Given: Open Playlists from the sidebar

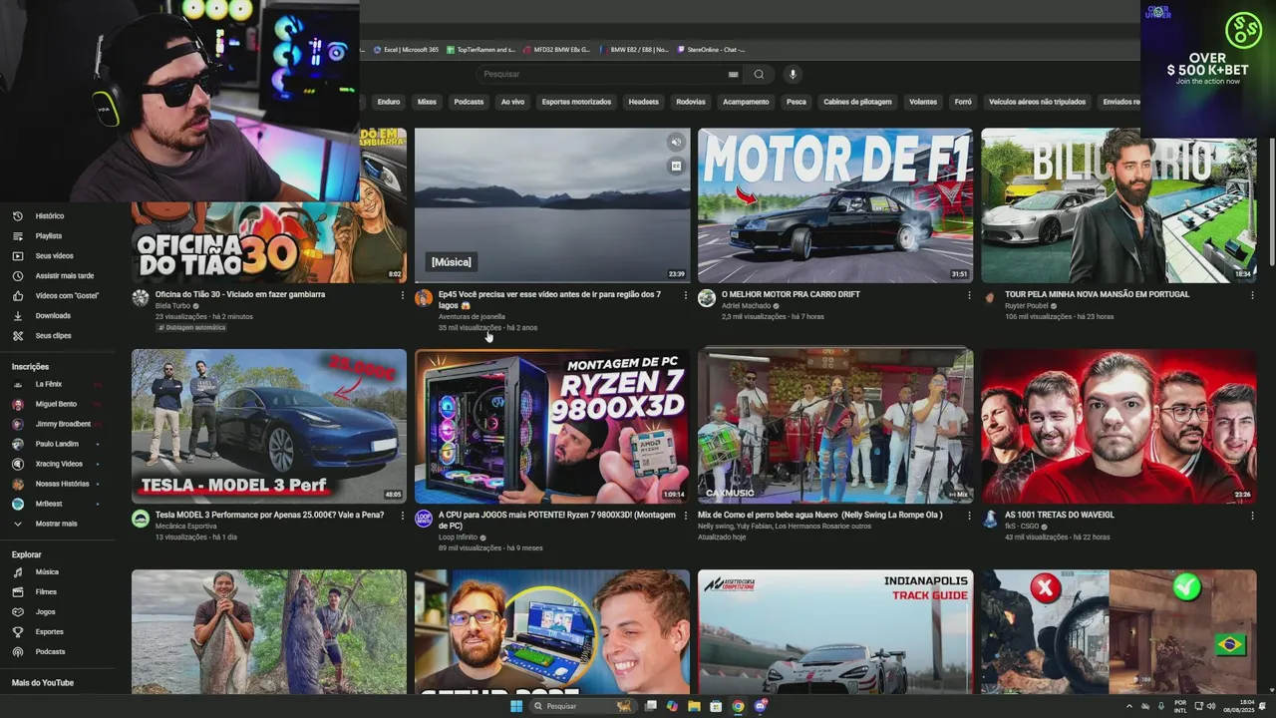Looking at the screenshot, I should point(49,235).
